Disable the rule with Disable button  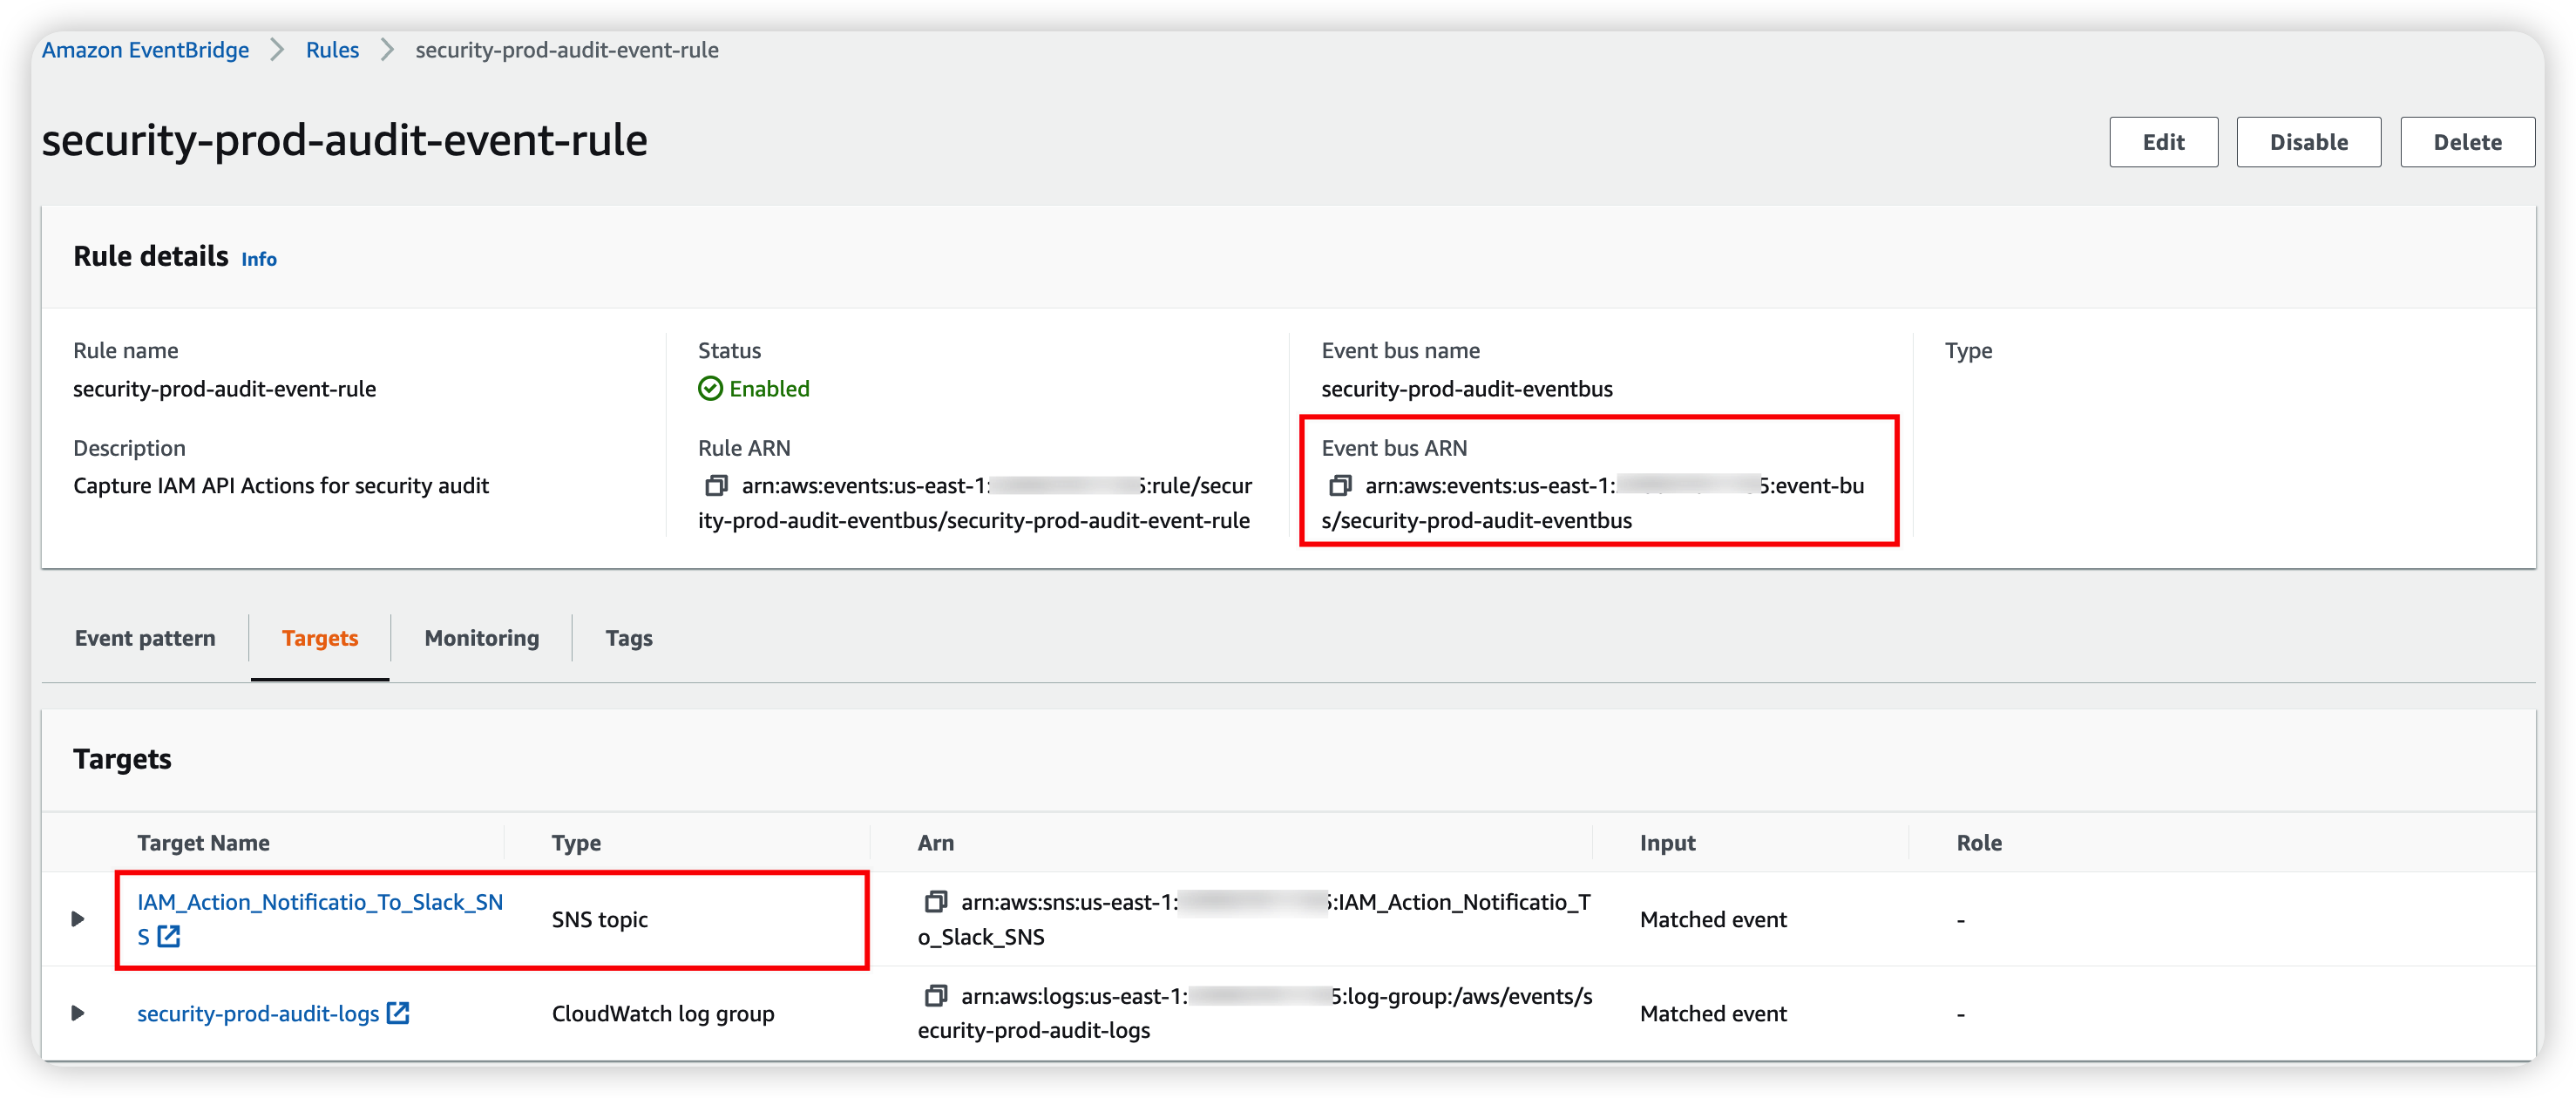[x=2308, y=142]
